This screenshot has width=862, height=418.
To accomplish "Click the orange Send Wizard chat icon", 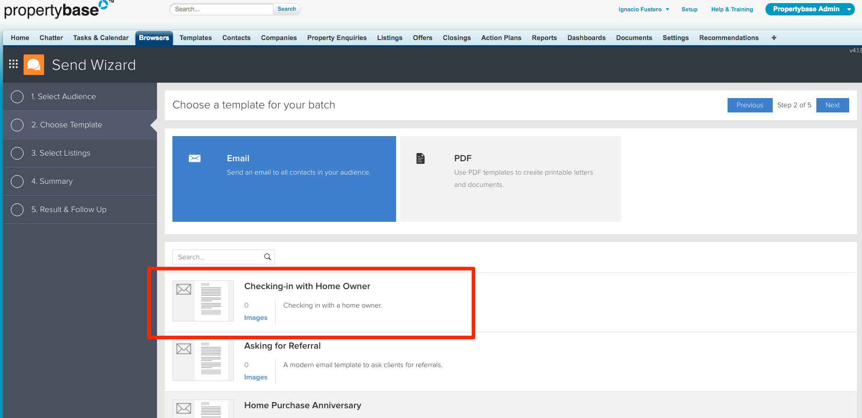I will (34, 65).
